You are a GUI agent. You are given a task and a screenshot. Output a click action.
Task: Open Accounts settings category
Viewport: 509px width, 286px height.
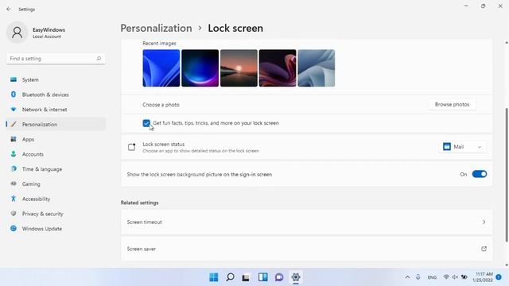point(56,154)
